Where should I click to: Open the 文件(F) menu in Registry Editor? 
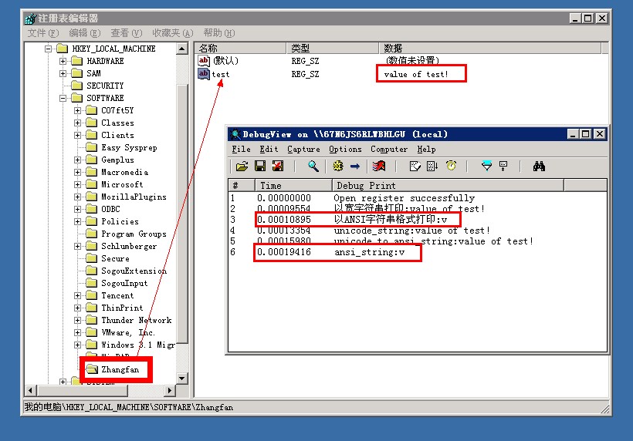[x=43, y=33]
